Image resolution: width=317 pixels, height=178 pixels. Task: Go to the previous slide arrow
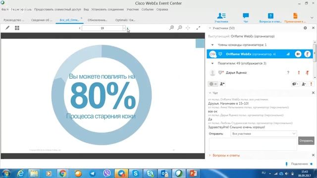(80, 28)
